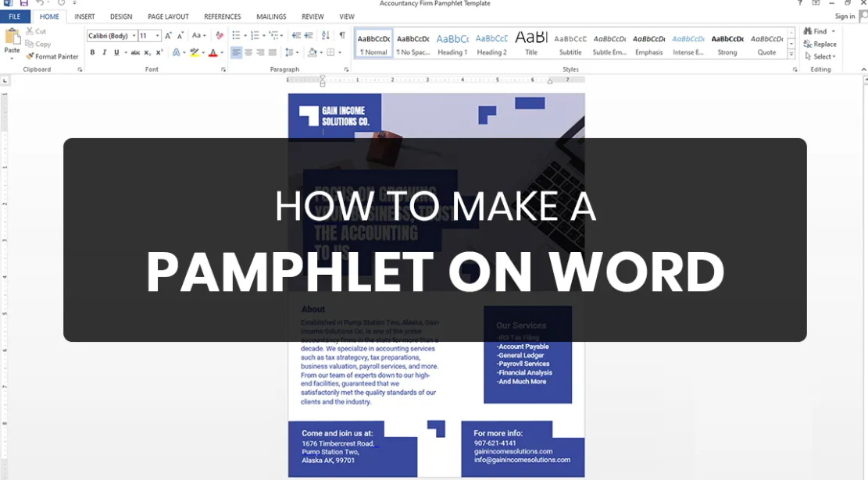The image size is (868, 480).
Task: Activate the Format Painter brush
Action: [x=52, y=56]
